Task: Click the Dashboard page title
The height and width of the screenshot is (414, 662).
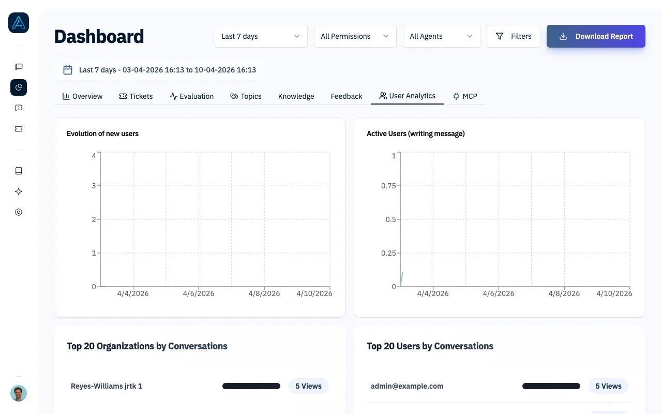Action: (99, 36)
